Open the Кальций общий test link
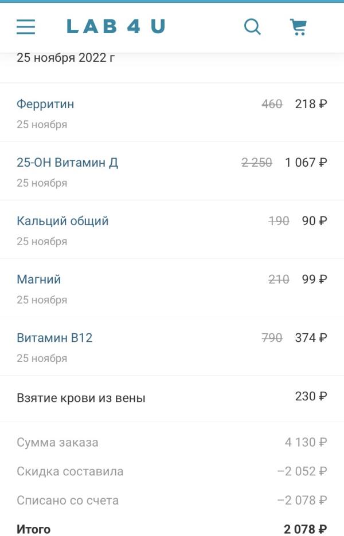Image resolution: width=344 pixels, height=536 pixels. 62,221
